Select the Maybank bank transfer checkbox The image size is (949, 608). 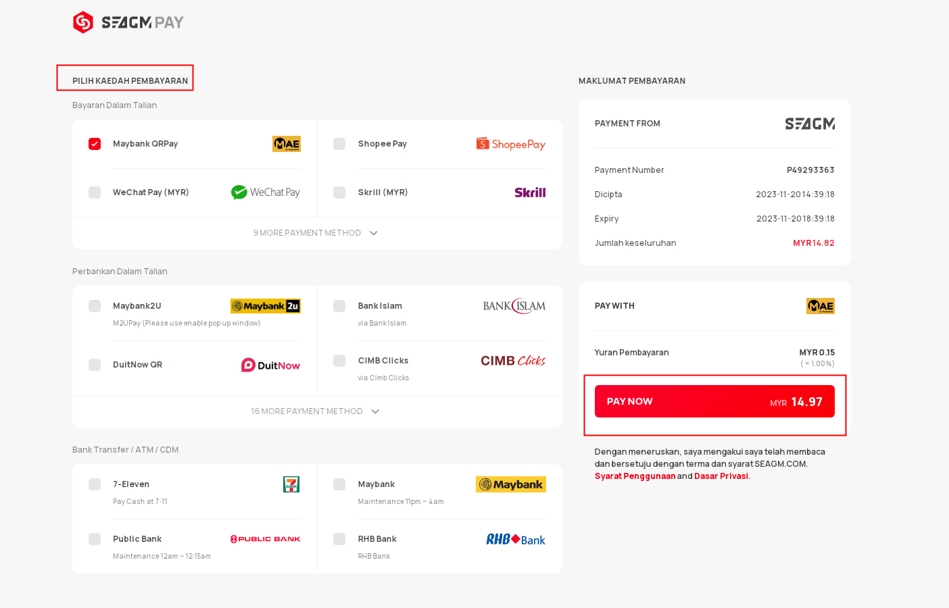tap(339, 484)
